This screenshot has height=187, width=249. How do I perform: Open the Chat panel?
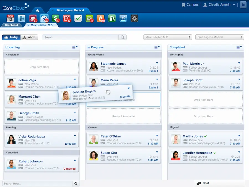206,183
